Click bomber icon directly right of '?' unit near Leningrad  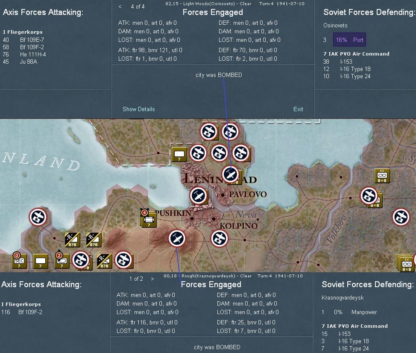[198, 153]
